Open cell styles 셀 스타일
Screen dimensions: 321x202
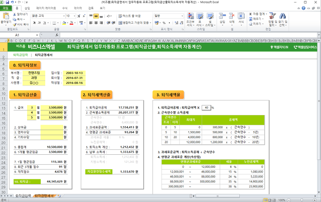click(210, 20)
